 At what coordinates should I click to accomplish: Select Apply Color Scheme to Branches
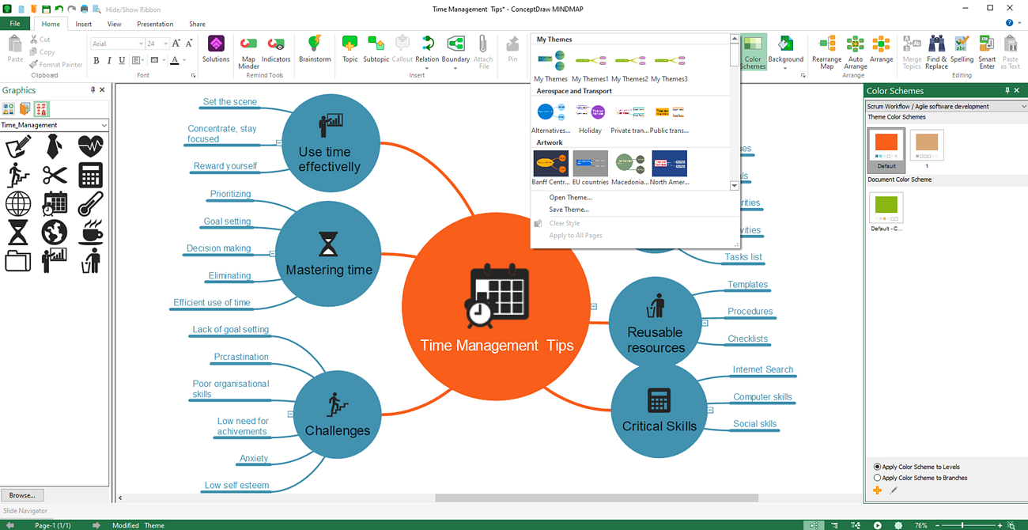tap(920, 478)
